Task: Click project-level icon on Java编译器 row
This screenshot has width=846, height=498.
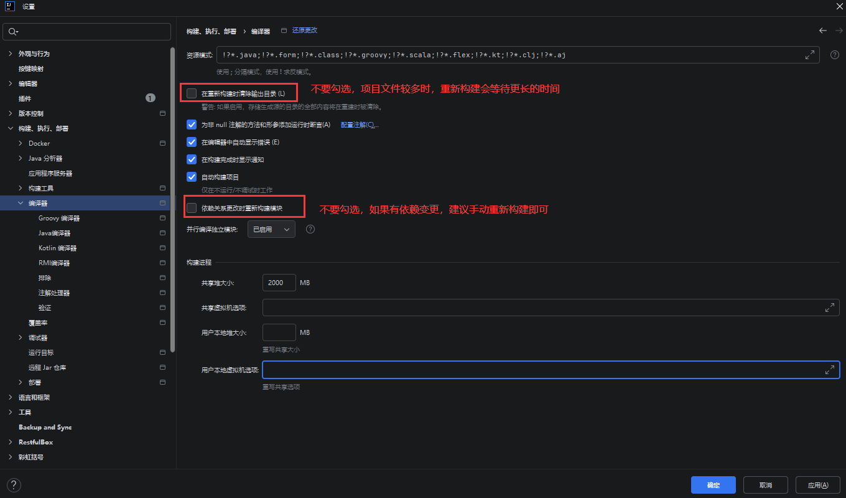Action: [162, 233]
